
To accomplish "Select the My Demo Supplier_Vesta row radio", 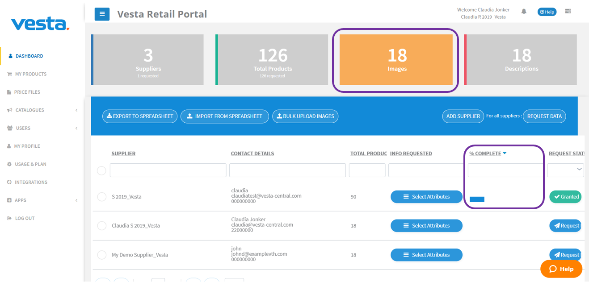I will coord(101,255).
